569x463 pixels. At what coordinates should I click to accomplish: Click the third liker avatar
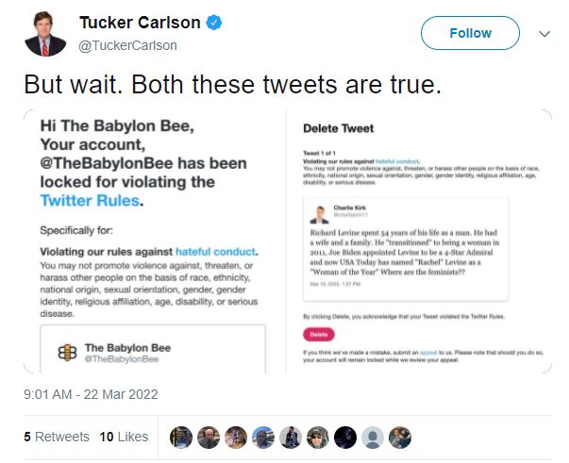click(236, 438)
